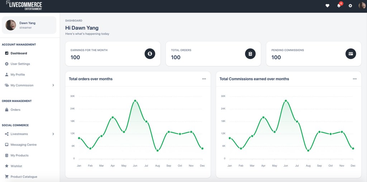This screenshot has width=367, height=182.
Task: Select Dashboard in the sidebar
Action: tap(19, 53)
